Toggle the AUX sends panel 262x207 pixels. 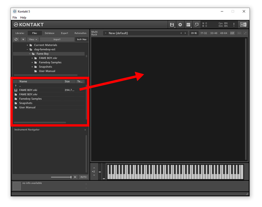[239, 33]
